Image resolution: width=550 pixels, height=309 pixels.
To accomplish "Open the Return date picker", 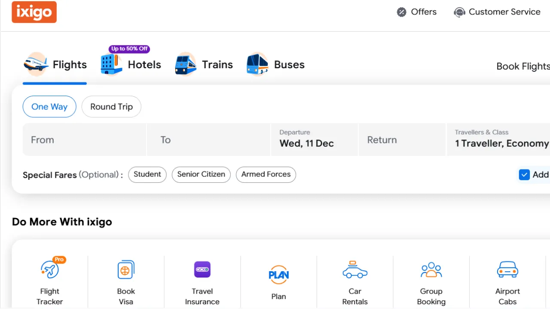I will [402, 140].
